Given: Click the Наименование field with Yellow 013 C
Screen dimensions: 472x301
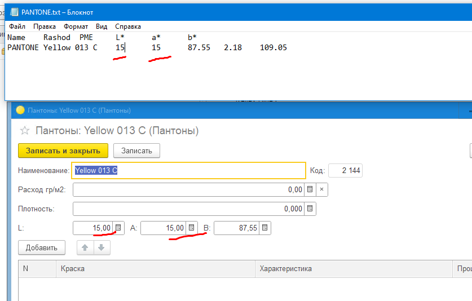Looking at the screenshot, I should (188, 170).
